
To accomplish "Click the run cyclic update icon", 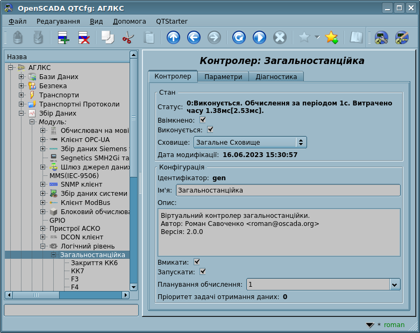I will 259,38.
